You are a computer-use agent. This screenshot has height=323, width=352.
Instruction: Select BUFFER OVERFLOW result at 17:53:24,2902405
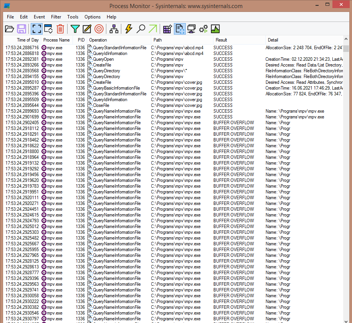[x=234, y=123]
